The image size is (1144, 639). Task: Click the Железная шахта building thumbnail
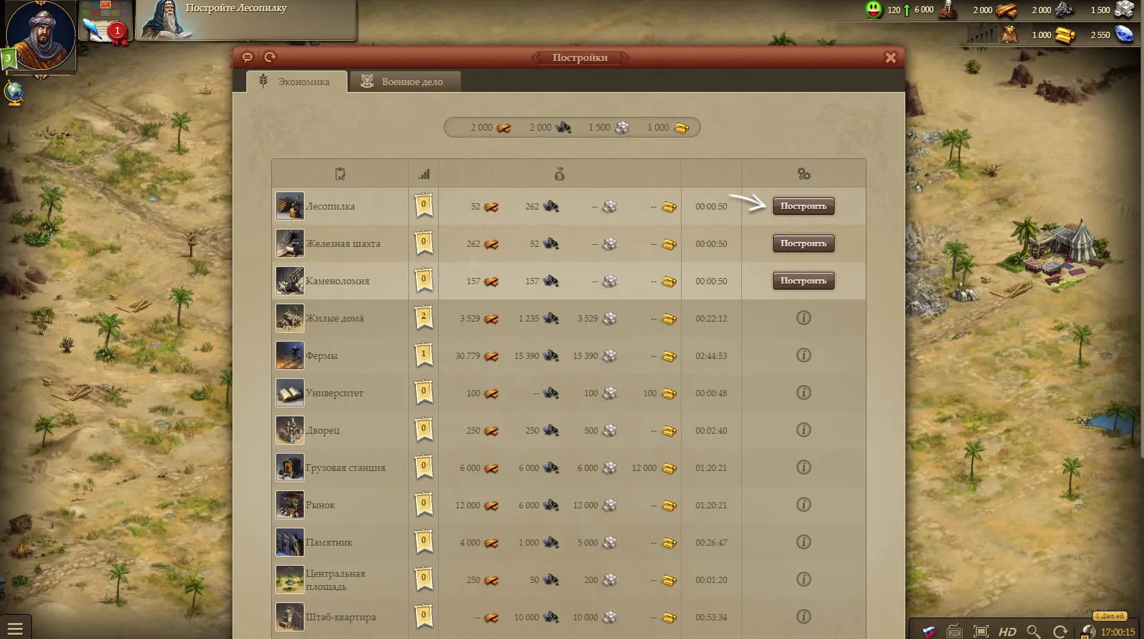[x=290, y=243]
